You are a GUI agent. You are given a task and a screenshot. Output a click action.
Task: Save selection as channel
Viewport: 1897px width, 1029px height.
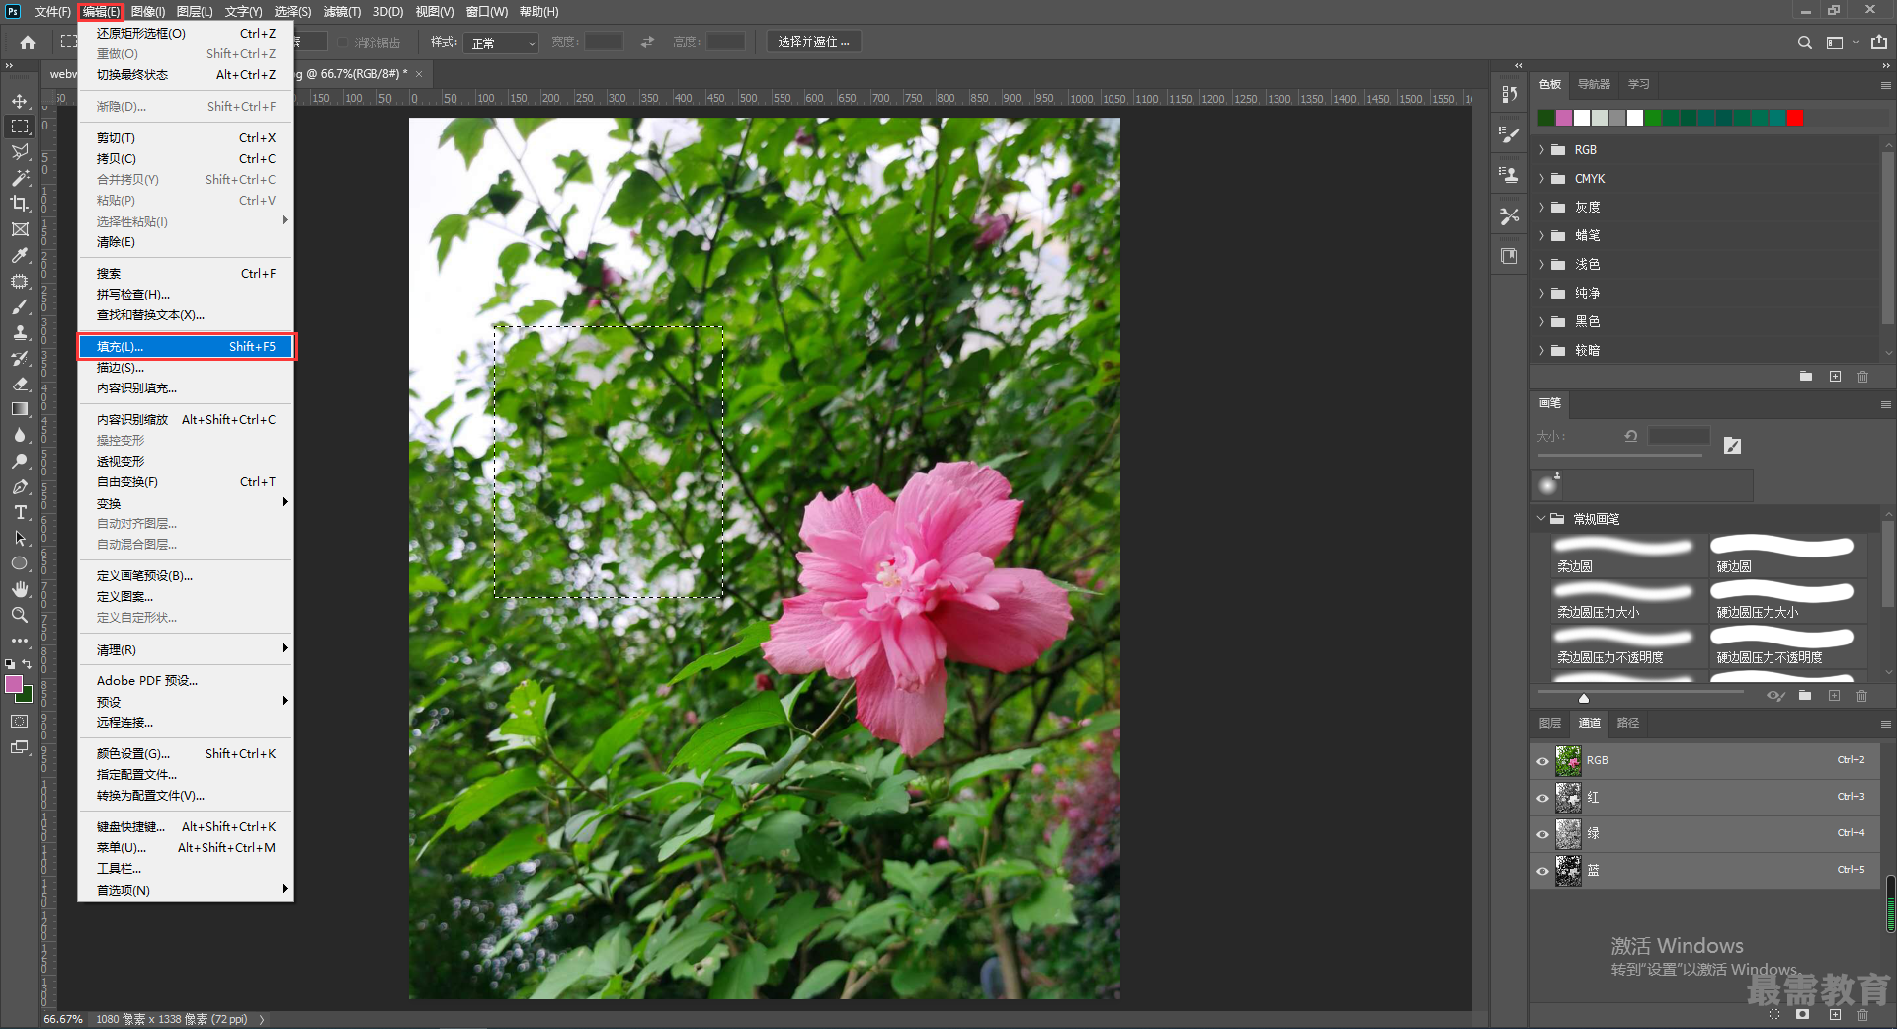(1803, 1015)
